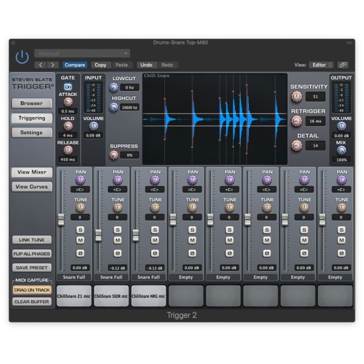
Task: Click DRAG ON TRACK button
Action: (32, 290)
